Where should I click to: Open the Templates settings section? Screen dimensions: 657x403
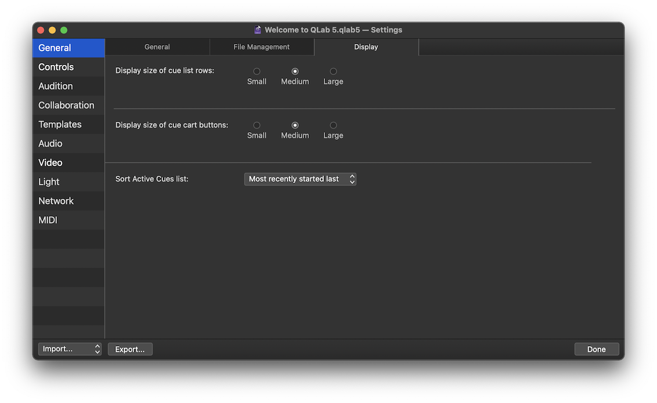click(x=60, y=125)
